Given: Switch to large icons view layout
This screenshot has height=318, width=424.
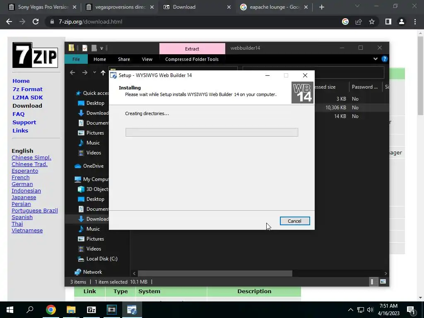Looking at the screenshot, I should 383,282.
